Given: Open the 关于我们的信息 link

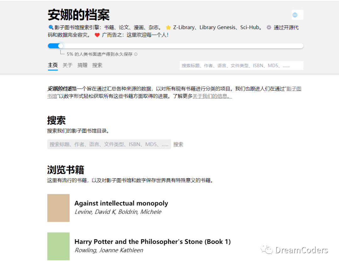Looking at the screenshot, I should pos(212,96).
